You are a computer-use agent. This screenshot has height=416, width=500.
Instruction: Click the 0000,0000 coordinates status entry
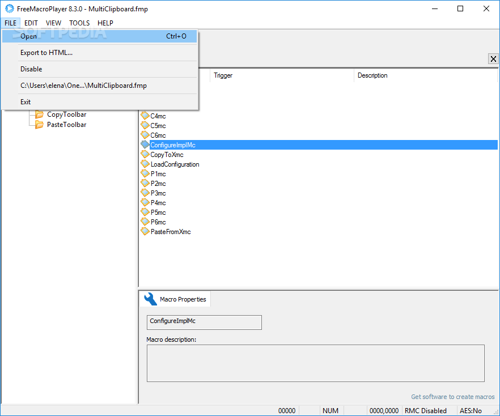pyautogui.click(x=384, y=410)
